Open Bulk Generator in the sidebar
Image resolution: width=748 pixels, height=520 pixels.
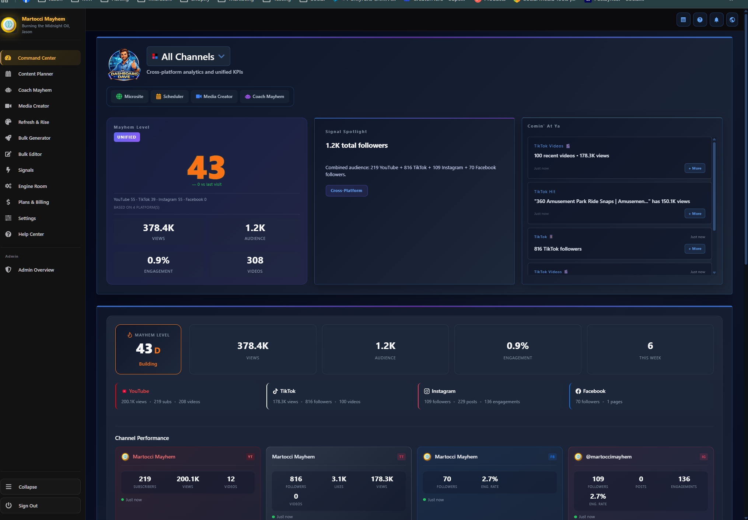pos(34,138)
